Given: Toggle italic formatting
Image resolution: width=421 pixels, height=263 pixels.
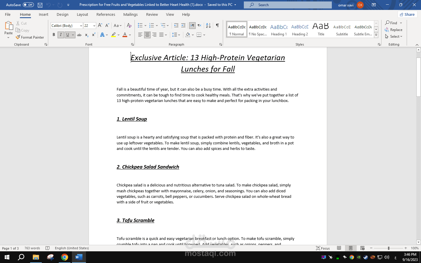Looking at the screenshot, I should pos(61,35).
